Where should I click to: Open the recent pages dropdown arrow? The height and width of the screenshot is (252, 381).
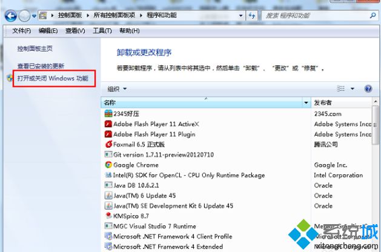click(34, 16)
